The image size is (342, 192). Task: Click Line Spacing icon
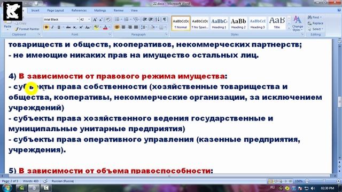tap(143, 27)
